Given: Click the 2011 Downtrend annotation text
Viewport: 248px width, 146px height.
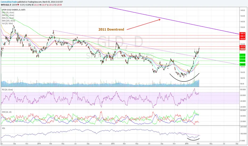Looking at the screenshot, I should (x=111, y=29).
